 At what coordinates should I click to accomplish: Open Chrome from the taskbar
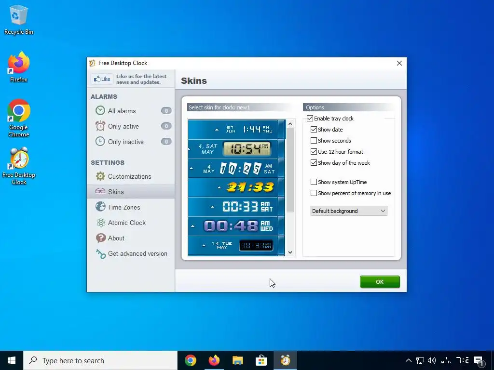click(x=190, y=360)
